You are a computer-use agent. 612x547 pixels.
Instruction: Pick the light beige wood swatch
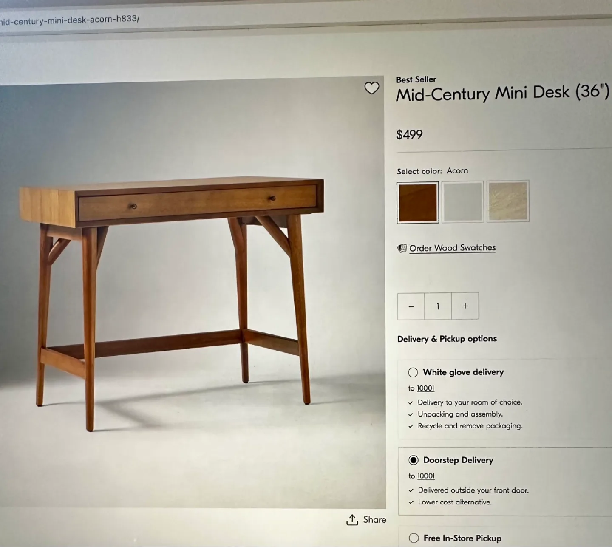[508, 201]
